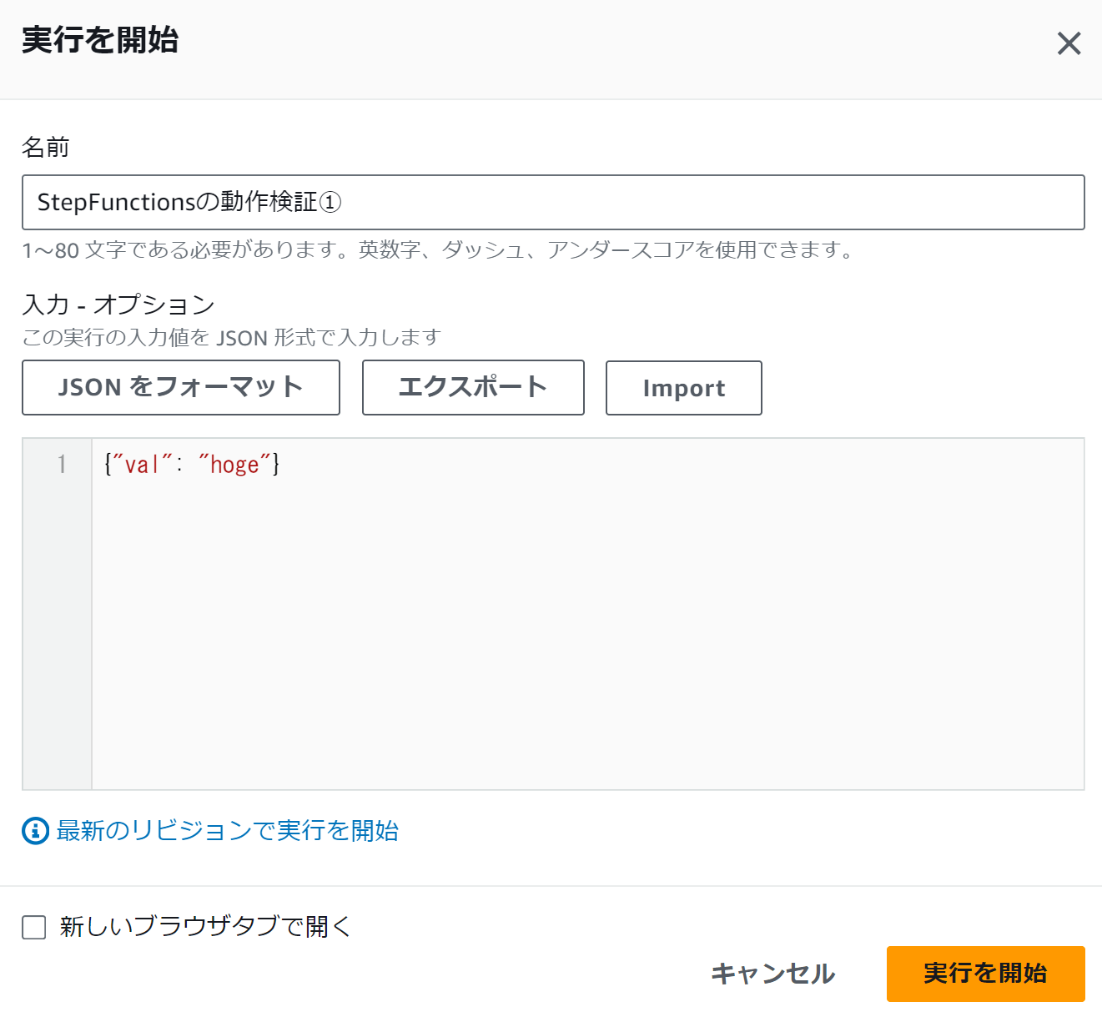
Task: Click the "val" key in JSON
Action: click(x=142, y=465)
